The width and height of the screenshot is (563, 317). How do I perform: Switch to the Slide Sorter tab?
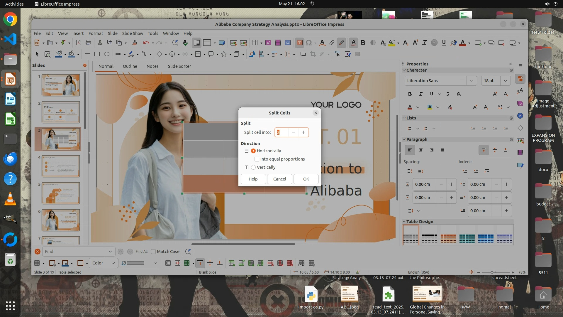pyautogui.click(x=179, y=66)
